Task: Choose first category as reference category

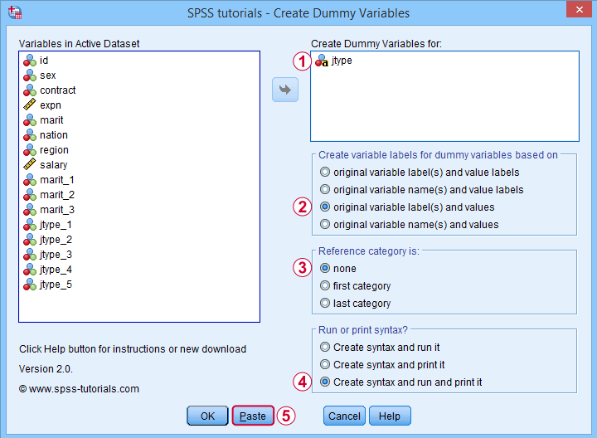Action: (356, 286)
